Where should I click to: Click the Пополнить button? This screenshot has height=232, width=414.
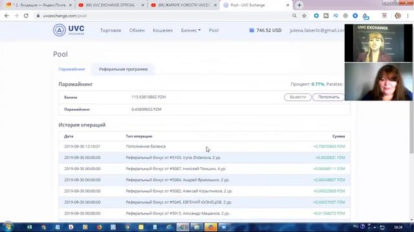[329, 97]
